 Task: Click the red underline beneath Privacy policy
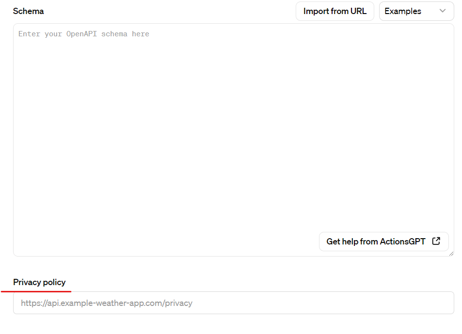tap(36, 291)
